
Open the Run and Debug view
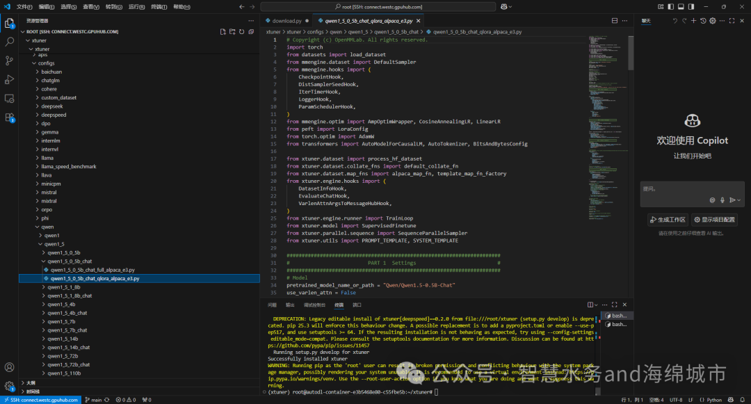(9, 79)
